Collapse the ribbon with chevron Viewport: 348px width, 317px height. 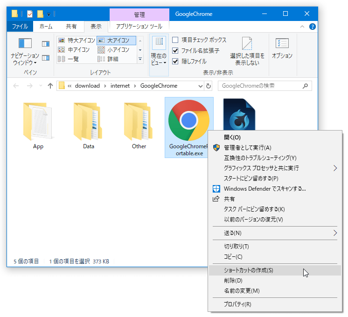click(302, 27)
